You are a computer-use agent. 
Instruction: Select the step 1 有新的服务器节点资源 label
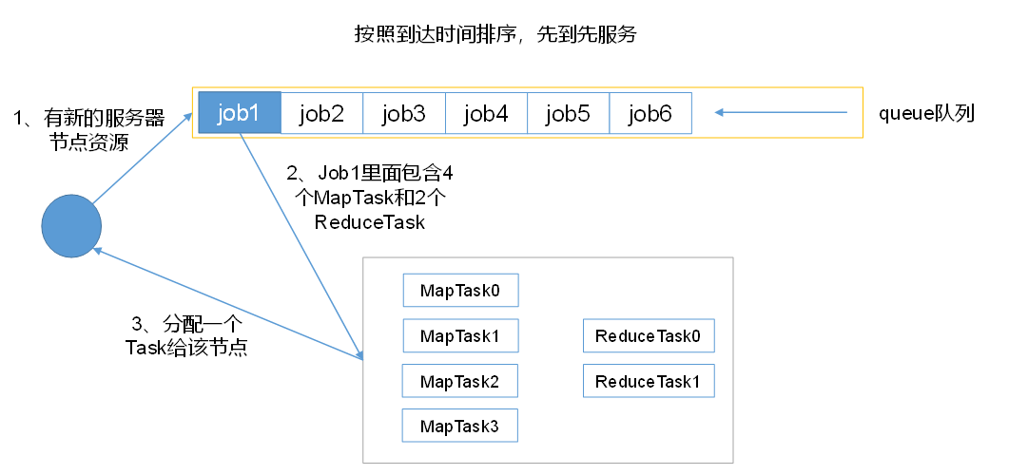[88, 130]
